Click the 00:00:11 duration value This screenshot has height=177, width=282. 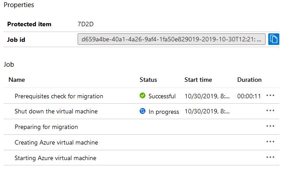(249, 96)
